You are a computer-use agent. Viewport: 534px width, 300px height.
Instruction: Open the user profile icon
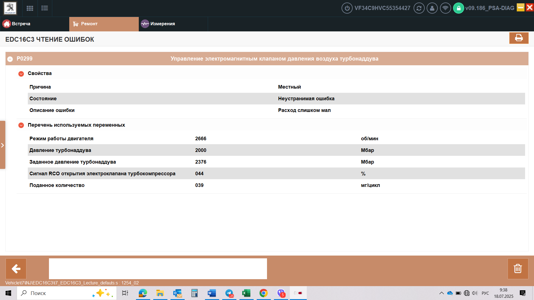coord(432,8)
